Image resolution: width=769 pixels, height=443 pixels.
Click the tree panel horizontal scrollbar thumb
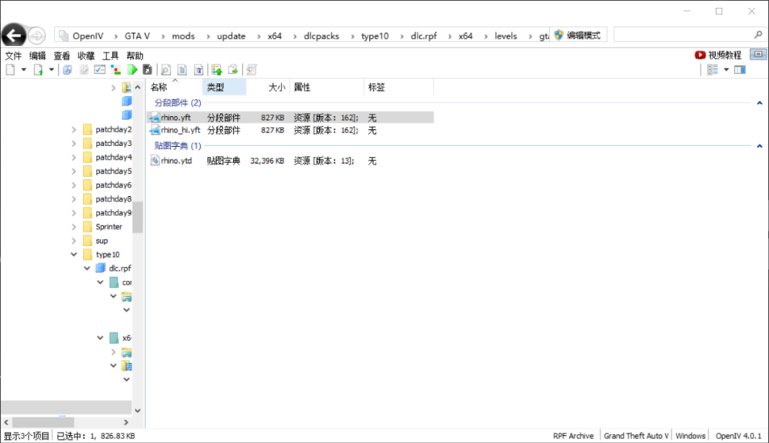click(x=43, y=422)
